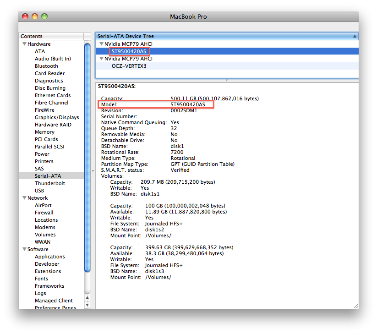
Task: Open Diagnostics in the sidebar
Action: pyautogui.click(x=49, y=81)
